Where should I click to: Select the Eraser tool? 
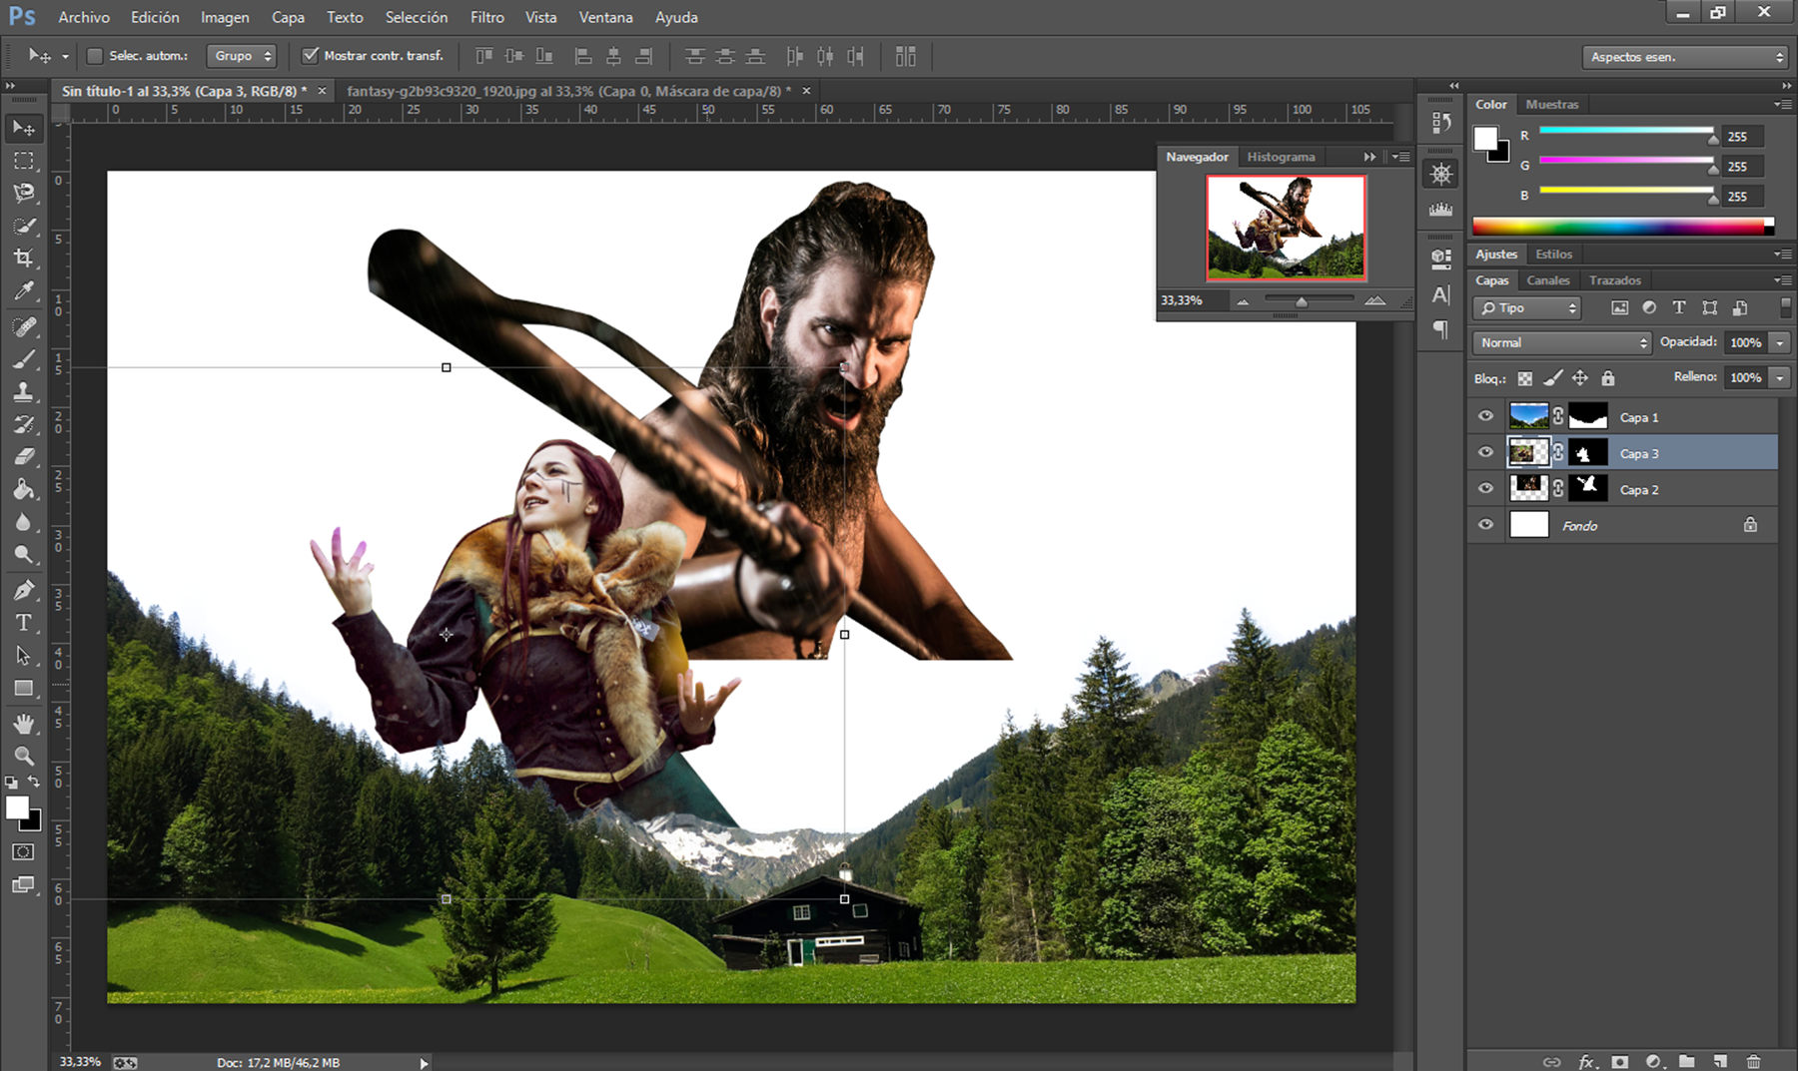click(24, 456)
